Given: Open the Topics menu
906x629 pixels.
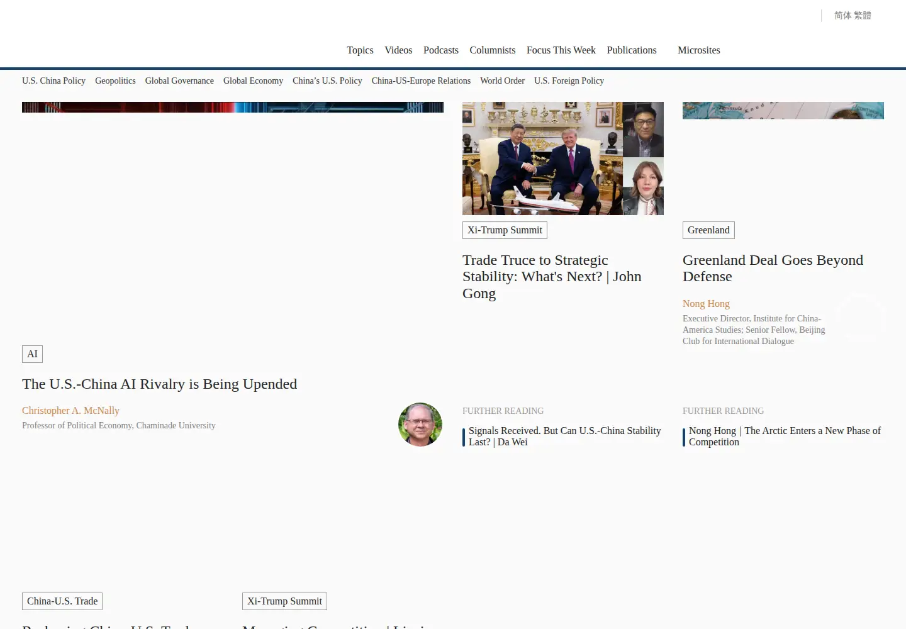Looking at the screenshot, I should (360, 50).
